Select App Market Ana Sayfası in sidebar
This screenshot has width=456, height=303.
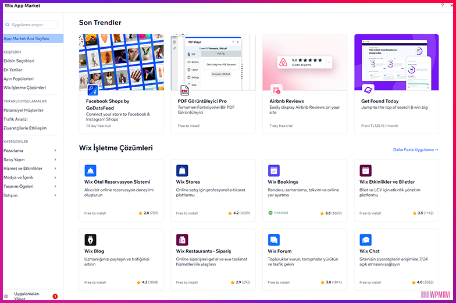click(x=33, y=38)
